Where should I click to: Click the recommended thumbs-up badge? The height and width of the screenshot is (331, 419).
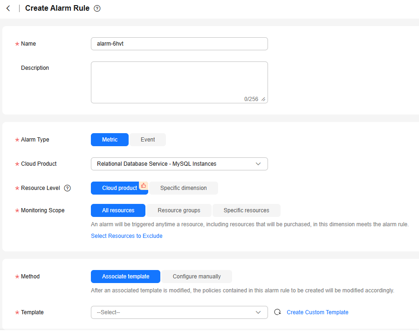144,186
